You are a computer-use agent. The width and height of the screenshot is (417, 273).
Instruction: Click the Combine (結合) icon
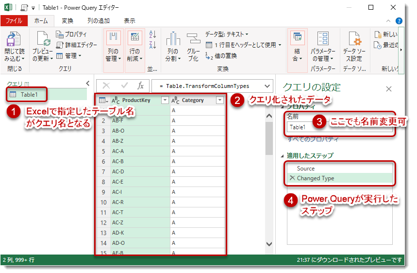(x=297, y=38)
